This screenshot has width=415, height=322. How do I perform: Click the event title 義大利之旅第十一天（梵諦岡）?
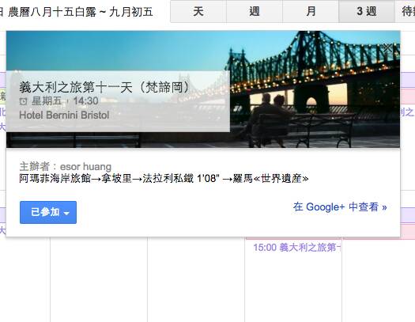click(105, 87)
